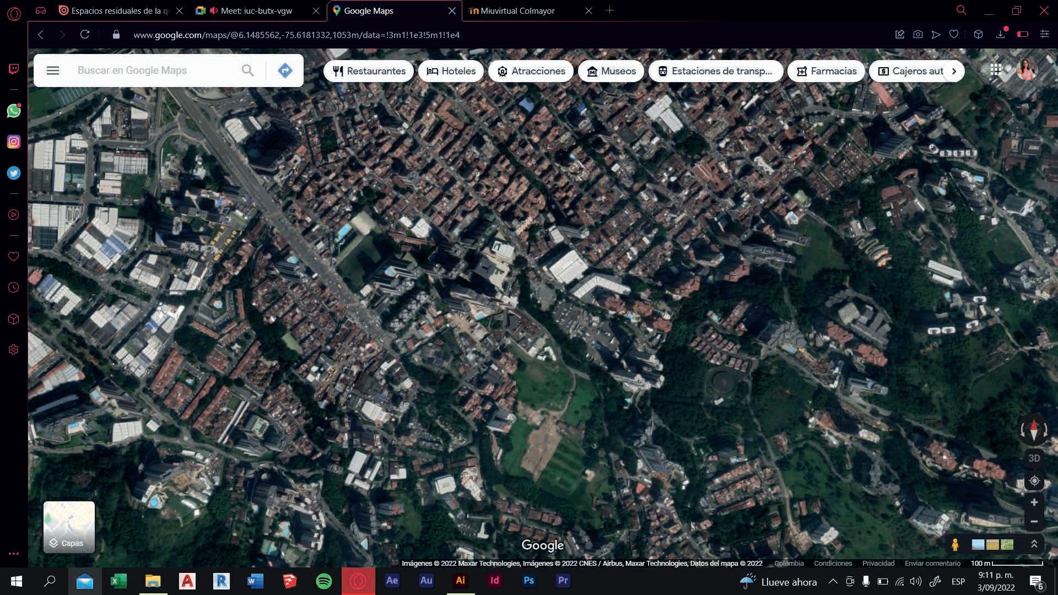
Task: Switch to Miuvirtual Colmayor tab
Action: [x=517, y=10]
